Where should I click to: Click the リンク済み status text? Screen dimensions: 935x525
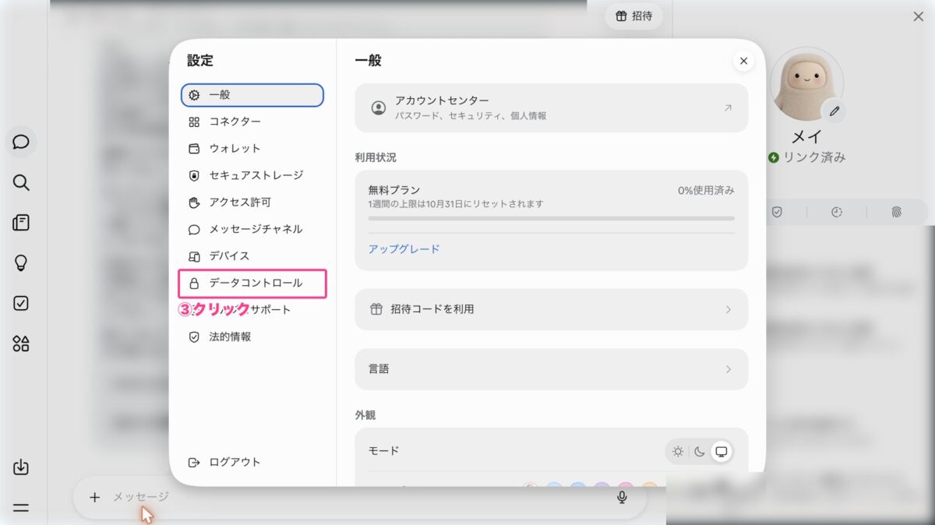coord(814,157)
